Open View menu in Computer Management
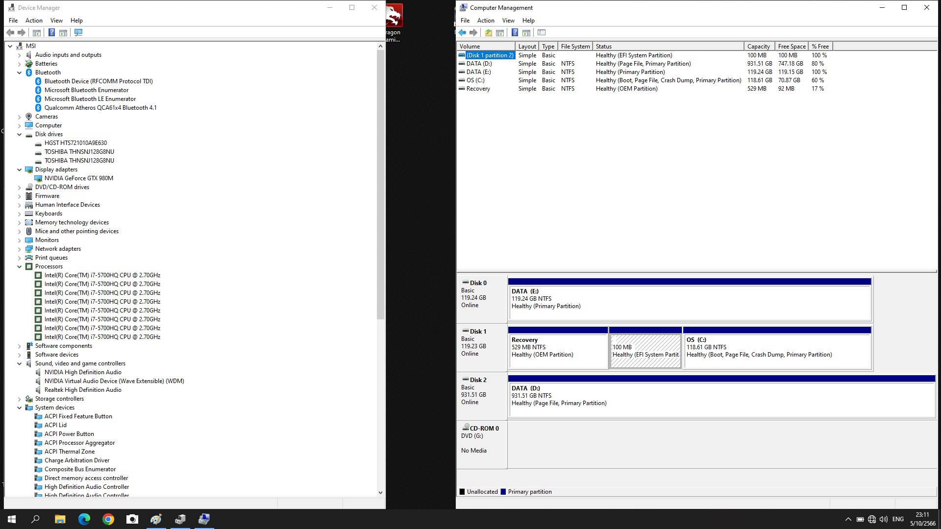The height and width of the screenshot is (529, 941). tap(508, 21)
